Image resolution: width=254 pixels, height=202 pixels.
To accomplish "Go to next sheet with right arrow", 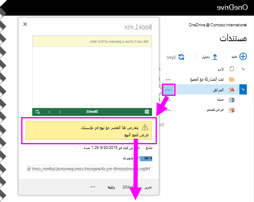I will point(60,112).
